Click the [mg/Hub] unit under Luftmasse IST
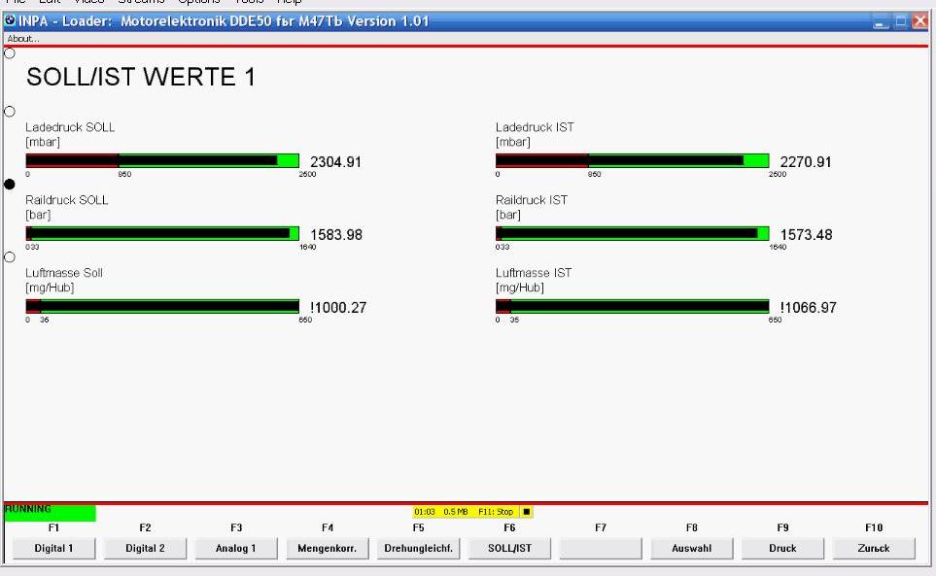 click(x=519, y=288)
